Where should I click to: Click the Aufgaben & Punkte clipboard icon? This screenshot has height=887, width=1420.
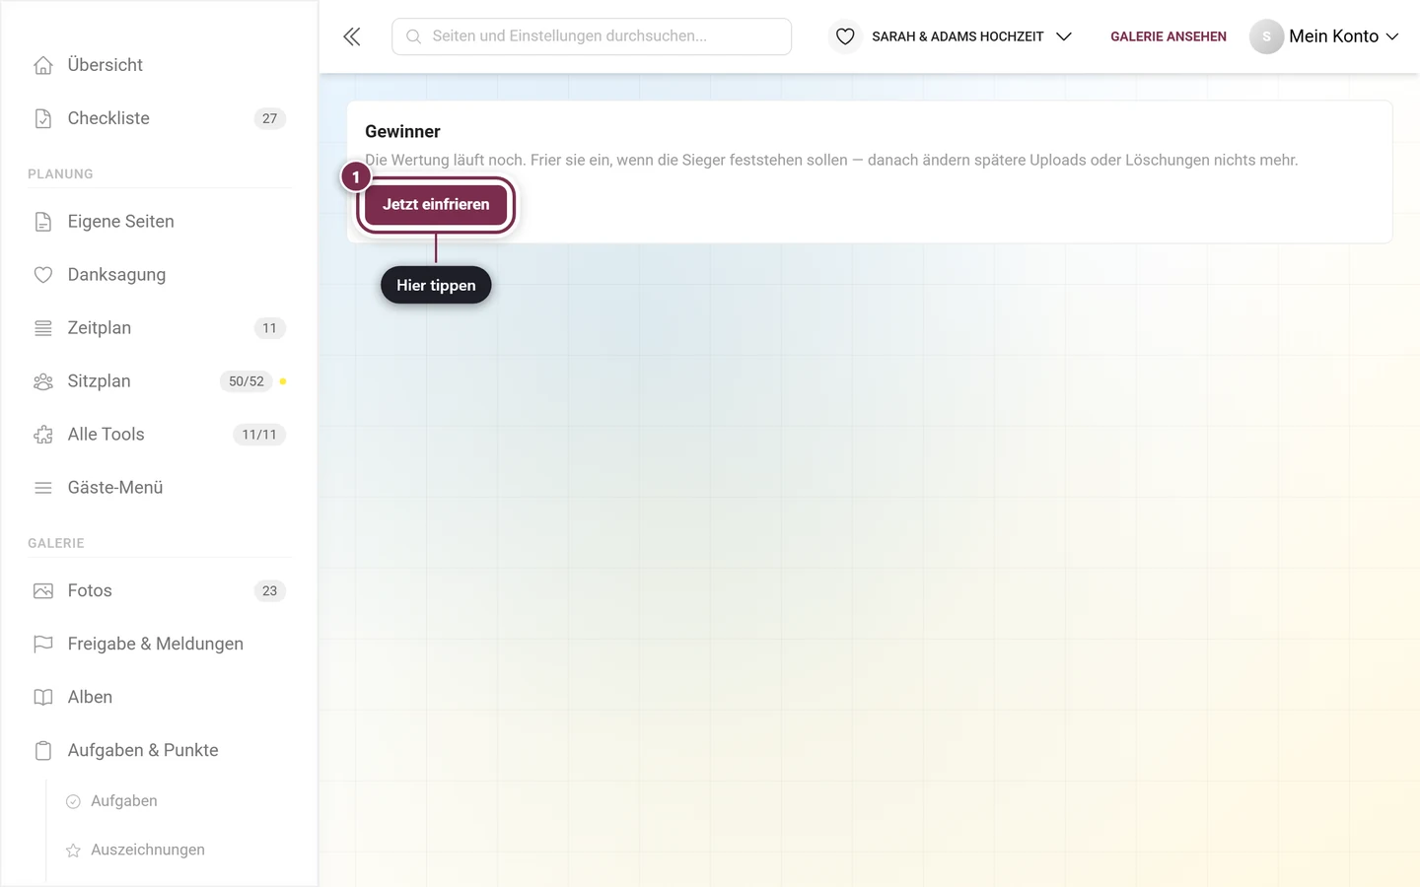43,751
